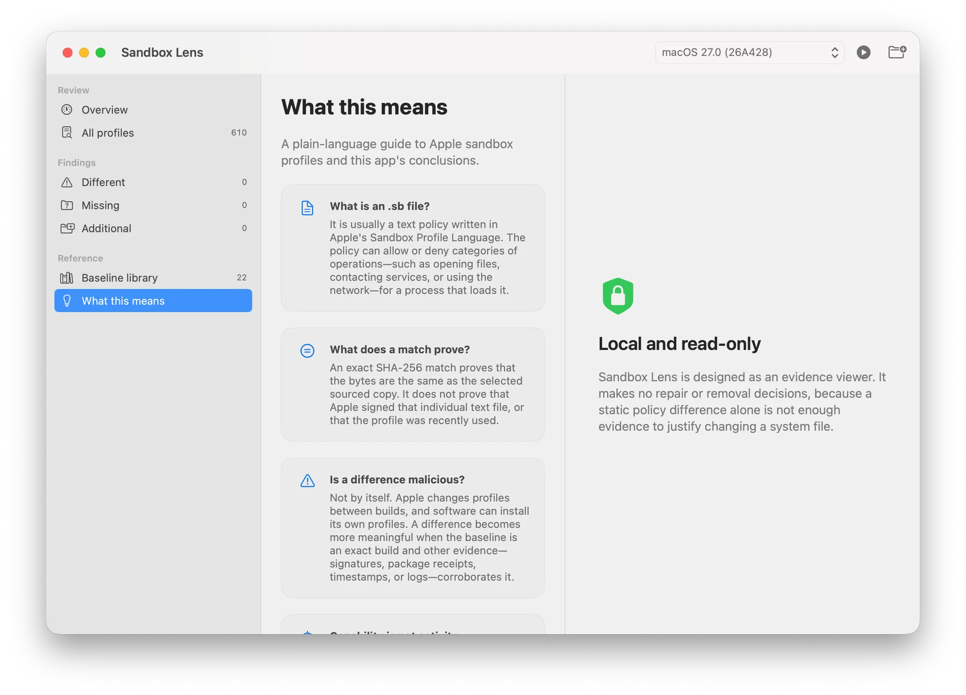Click the 'Is a difference malicious?' heading

[397, 480]
